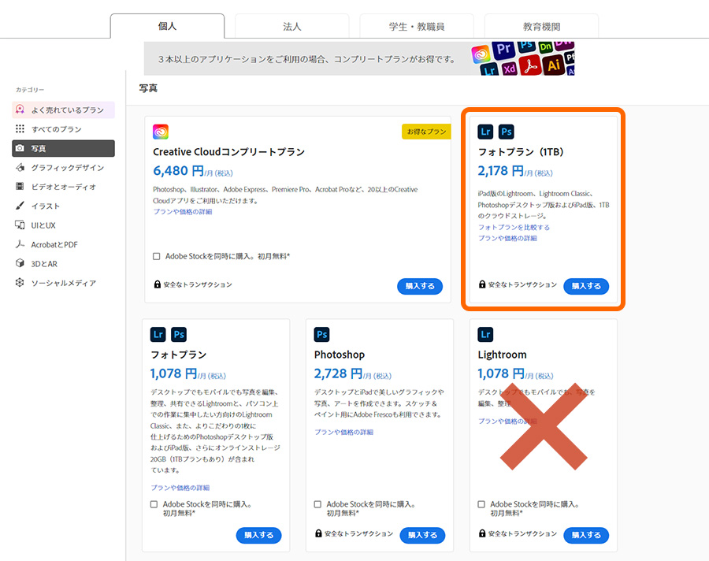Switch to the 学生・教職員 tab
Viewport: 709px width, 561px height.
(417, 27)
